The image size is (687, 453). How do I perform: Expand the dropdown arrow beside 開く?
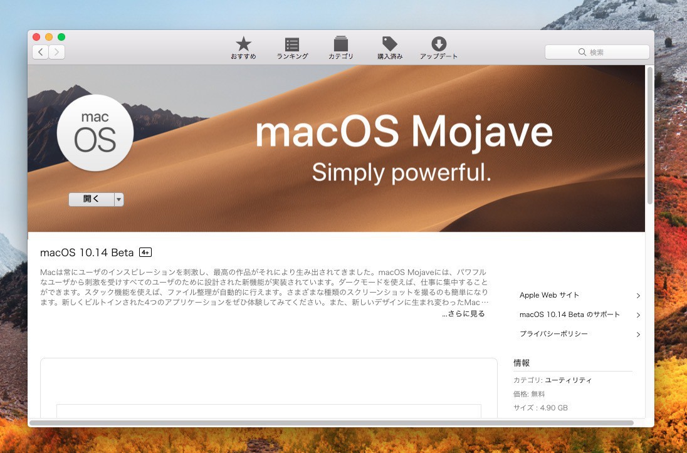(x=118, y=199)
